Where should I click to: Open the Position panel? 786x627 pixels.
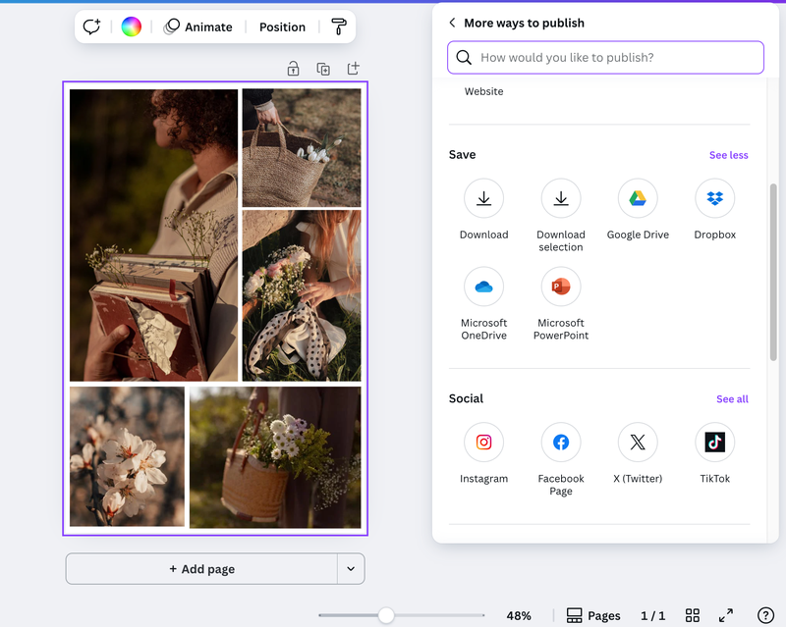(x=282, y=27)
